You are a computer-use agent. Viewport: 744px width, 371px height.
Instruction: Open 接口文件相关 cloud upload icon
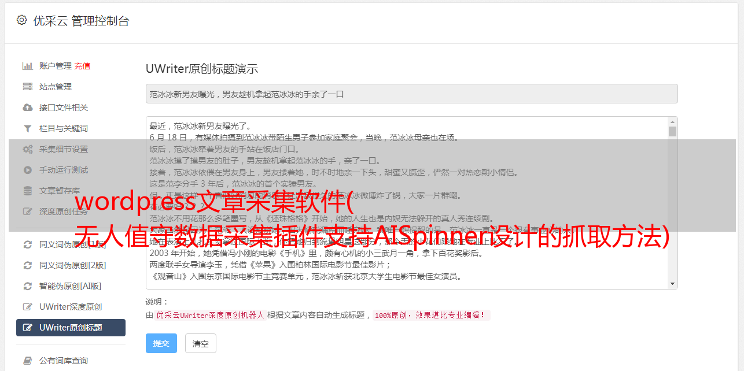[27, 107]
